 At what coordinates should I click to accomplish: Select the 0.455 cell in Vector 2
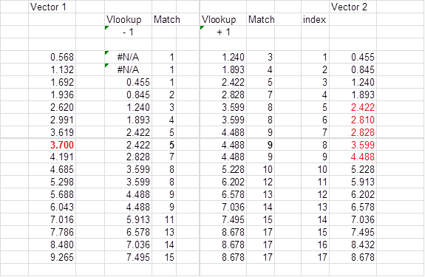[353, 57]
